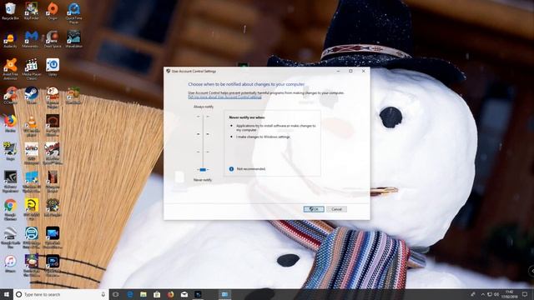Launch the KeyFinder desktop shortcut
Screen dimensions: 534x300
(32, 11)
